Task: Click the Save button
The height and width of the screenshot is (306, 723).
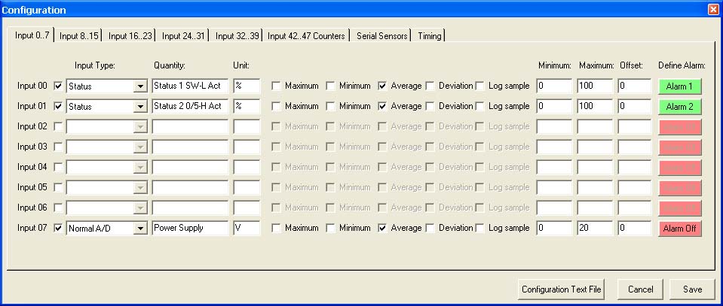Action: (x=691, y=289)
